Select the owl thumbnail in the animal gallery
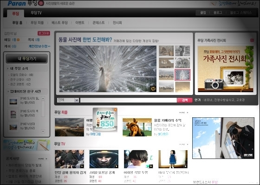 click(182, 63)
